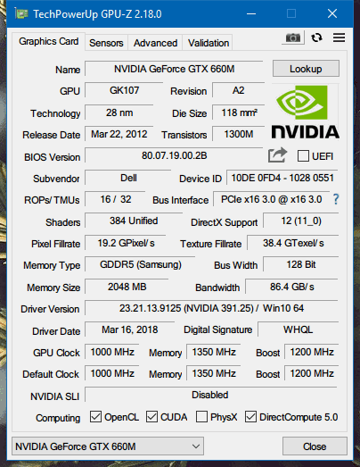Toggle the CUDA checkbox
Image resolution: width=360 pixels, height=467 pixels.
click(151, 417)
